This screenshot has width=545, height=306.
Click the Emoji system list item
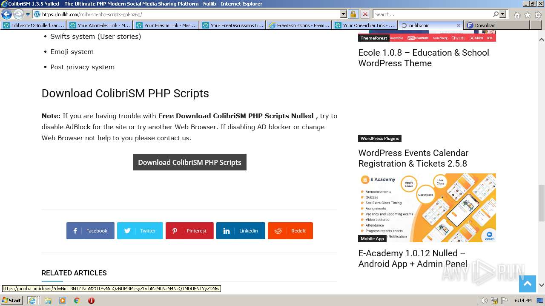coord(72,51)
